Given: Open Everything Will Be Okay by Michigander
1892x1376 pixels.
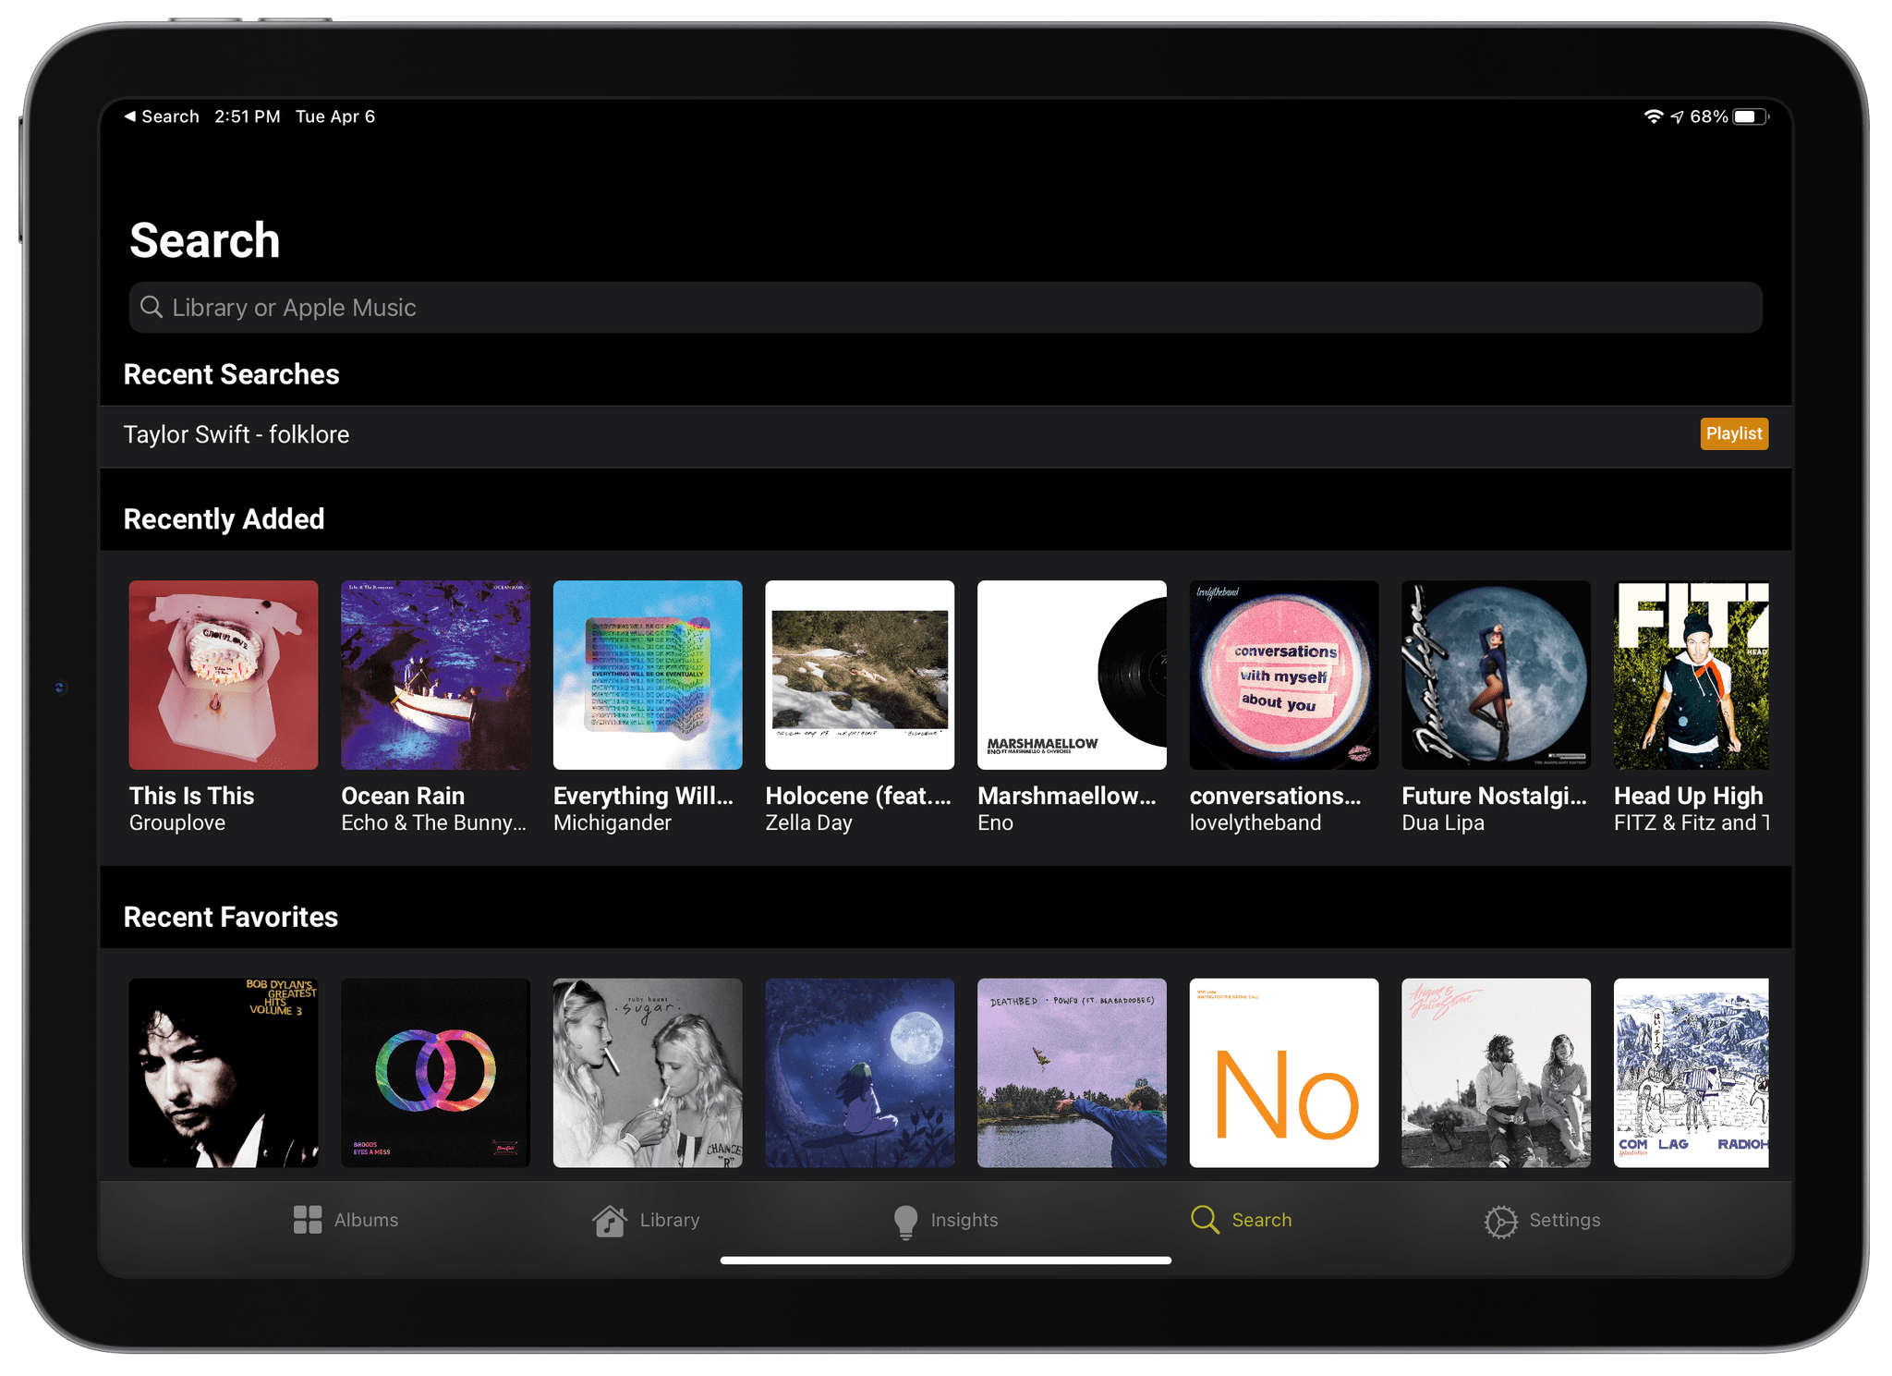Looking at the screenshot, I should (x=647, y=675).
